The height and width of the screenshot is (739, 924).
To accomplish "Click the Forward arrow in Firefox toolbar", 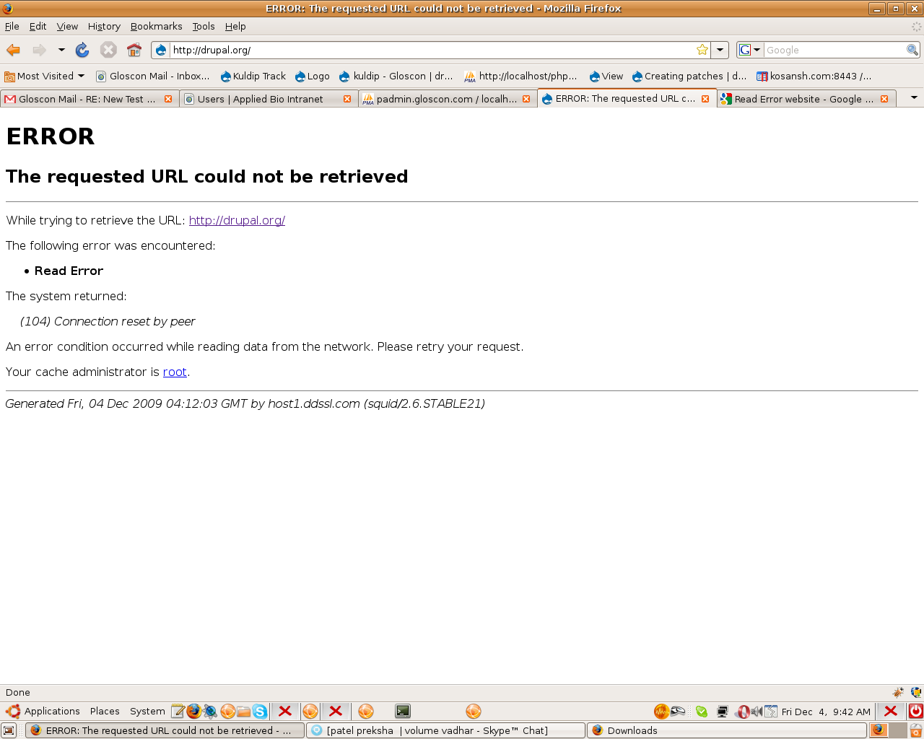I will tap(40, 50).
